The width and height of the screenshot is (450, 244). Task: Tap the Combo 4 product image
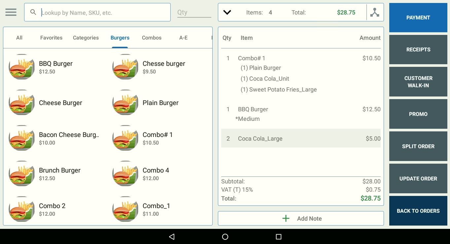pos(125,174)
